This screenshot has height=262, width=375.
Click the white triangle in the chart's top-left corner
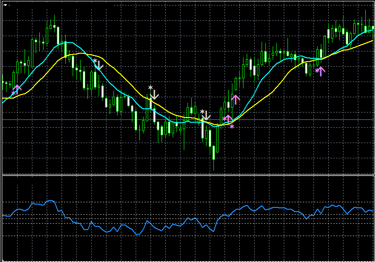pos(5,5)
